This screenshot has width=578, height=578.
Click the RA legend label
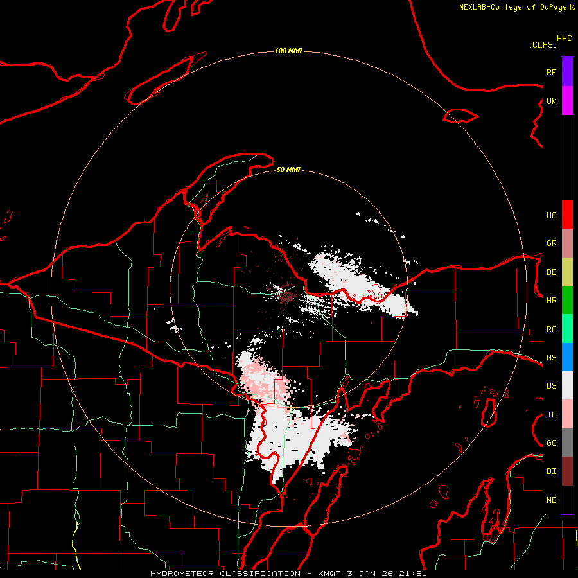click(551, 329)
